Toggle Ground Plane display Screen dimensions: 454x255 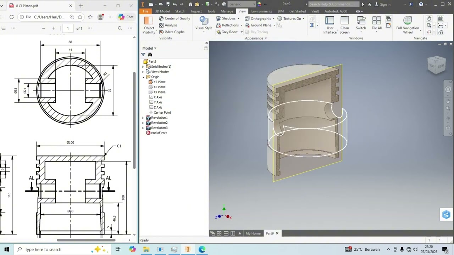click(x=258, y=25)
